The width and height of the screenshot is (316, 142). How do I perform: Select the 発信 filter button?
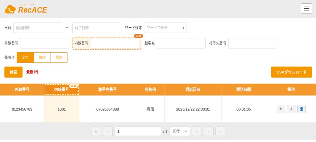coord(59,58)
